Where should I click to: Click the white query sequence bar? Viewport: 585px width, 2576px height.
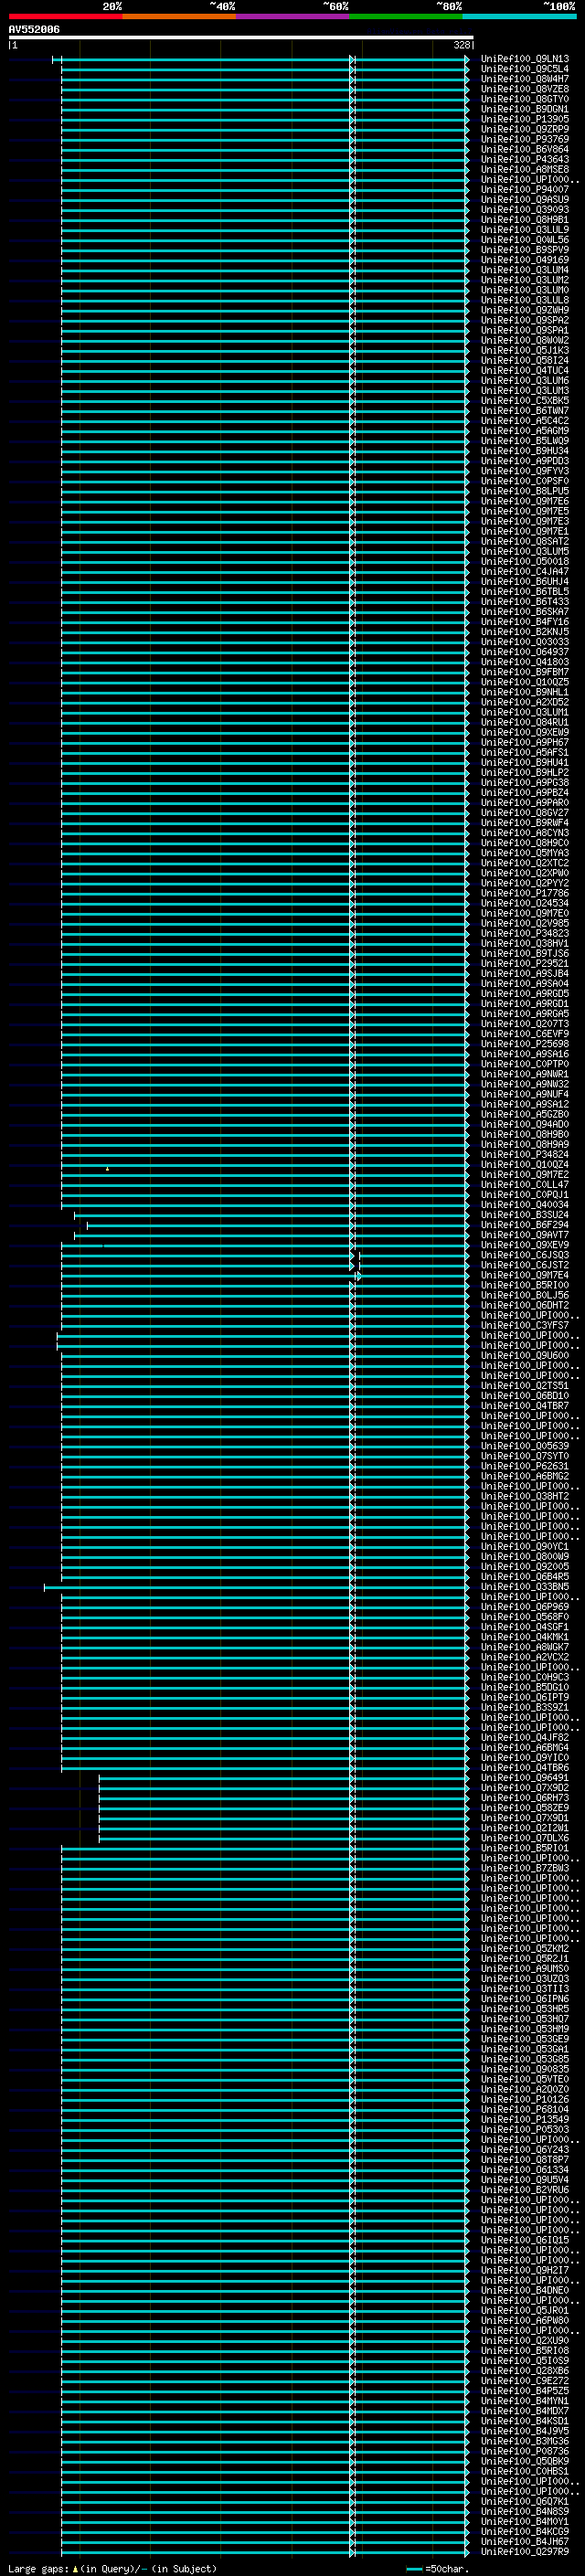coord(241,37)
